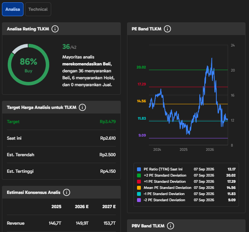
Task: Select red +1 PE Standard Deviation swatch
Action: (139, 182)
